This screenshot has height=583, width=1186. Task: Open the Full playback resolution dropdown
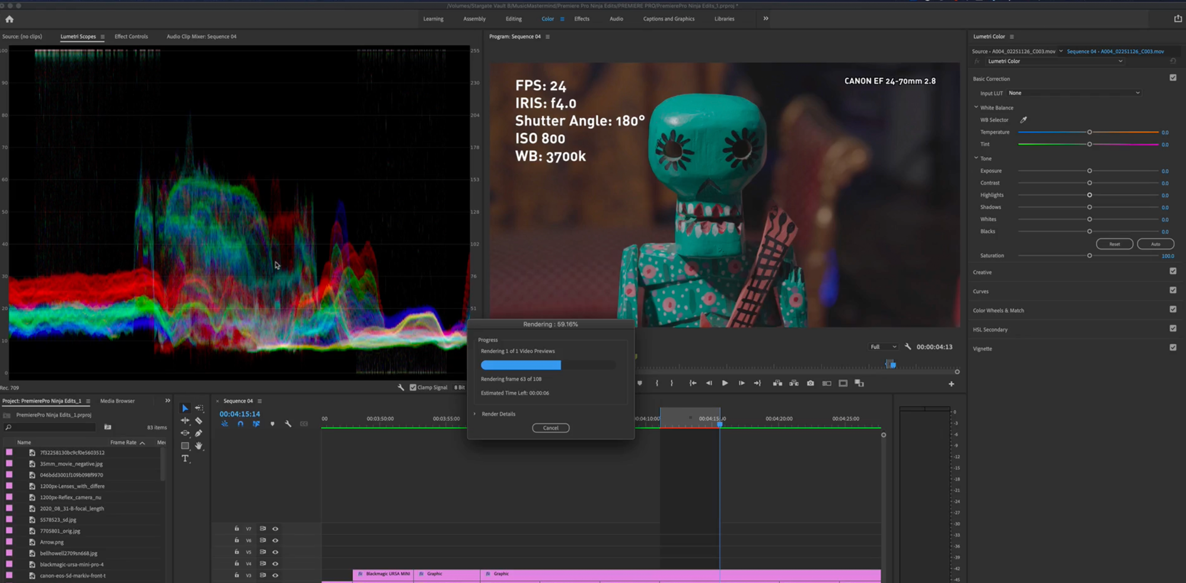pyautogui.click(x=882, y=347)
